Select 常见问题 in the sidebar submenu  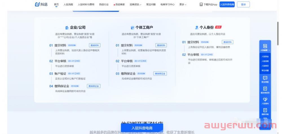pos(265,71)
